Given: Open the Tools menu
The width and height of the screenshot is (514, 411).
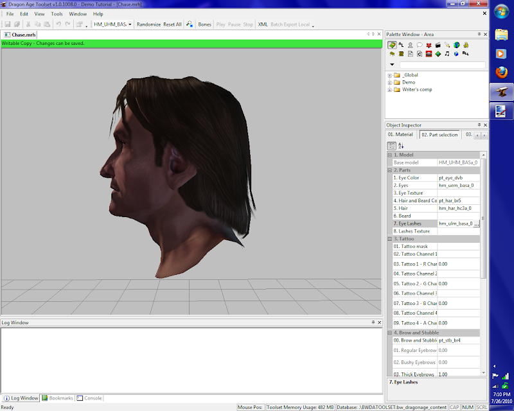Looking at the screenshot, I should click(x=57, y=13).
